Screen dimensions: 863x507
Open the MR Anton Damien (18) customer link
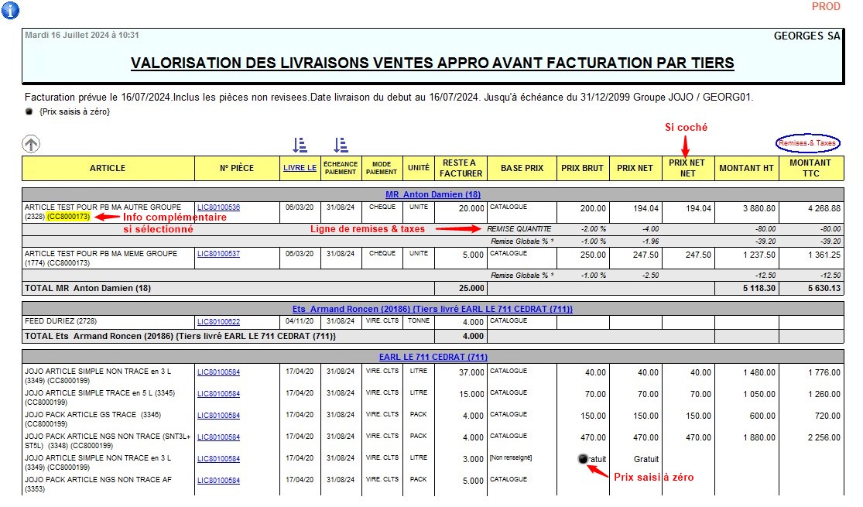coord(433,194)
